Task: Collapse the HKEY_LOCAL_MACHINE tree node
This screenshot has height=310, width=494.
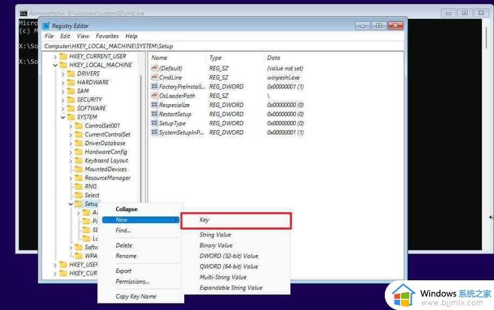Action: tap(55, 65)
